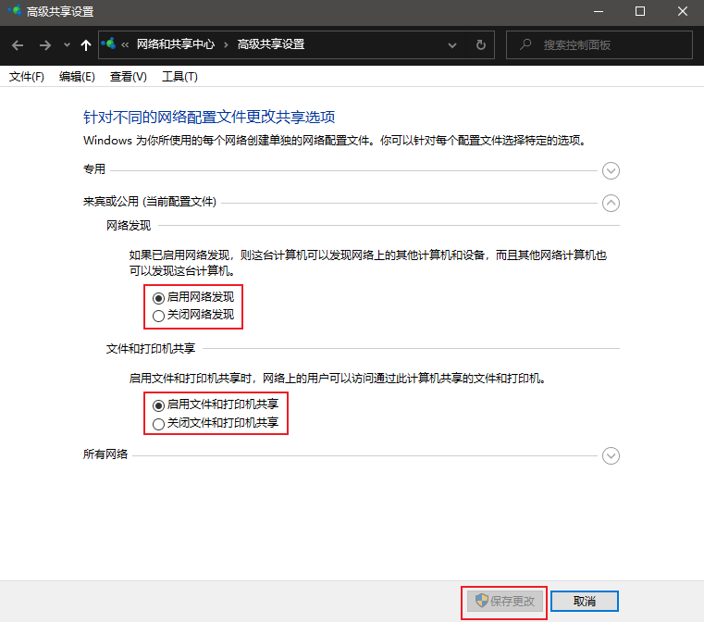Click the window title bar app icon

tap(15, 10)
